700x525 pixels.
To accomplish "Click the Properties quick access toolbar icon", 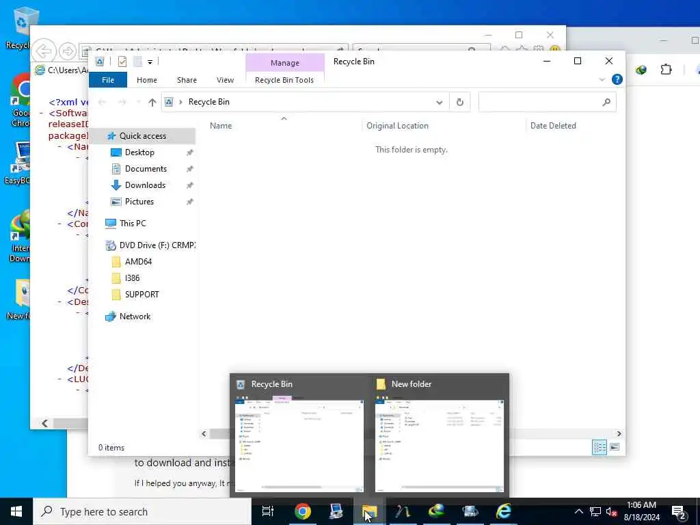I will tap(122, 62).
